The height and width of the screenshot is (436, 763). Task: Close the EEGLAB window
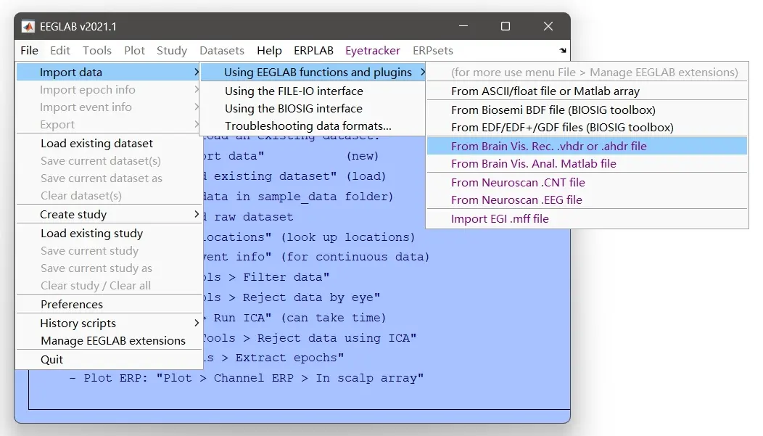[x=548, y=26]
